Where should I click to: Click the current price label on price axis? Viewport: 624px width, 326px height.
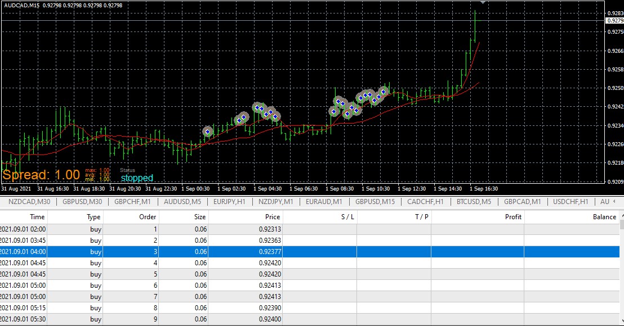click(x=615, y=21)
